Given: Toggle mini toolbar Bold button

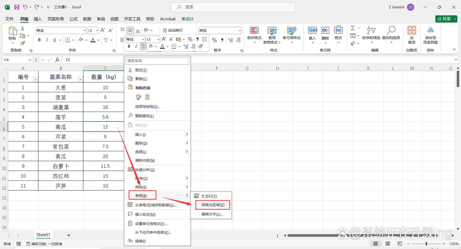Looking at the screenshot, I should click(129, 47).
